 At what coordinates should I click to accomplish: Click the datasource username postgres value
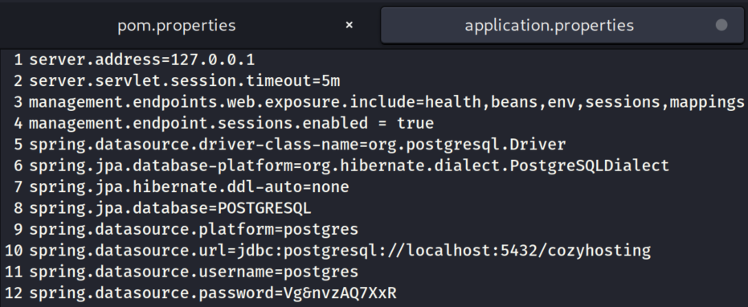coord(321,272)
